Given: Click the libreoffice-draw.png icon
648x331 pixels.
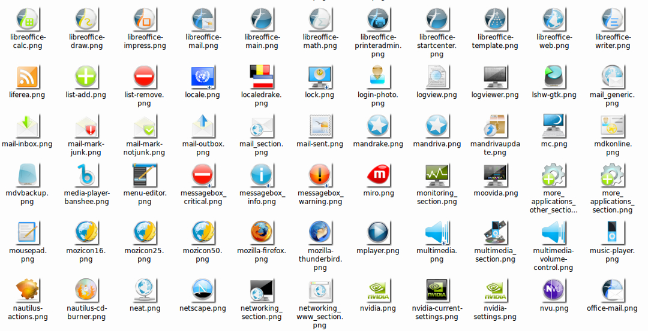Looking at the screenshot, I should coord(86,19).
